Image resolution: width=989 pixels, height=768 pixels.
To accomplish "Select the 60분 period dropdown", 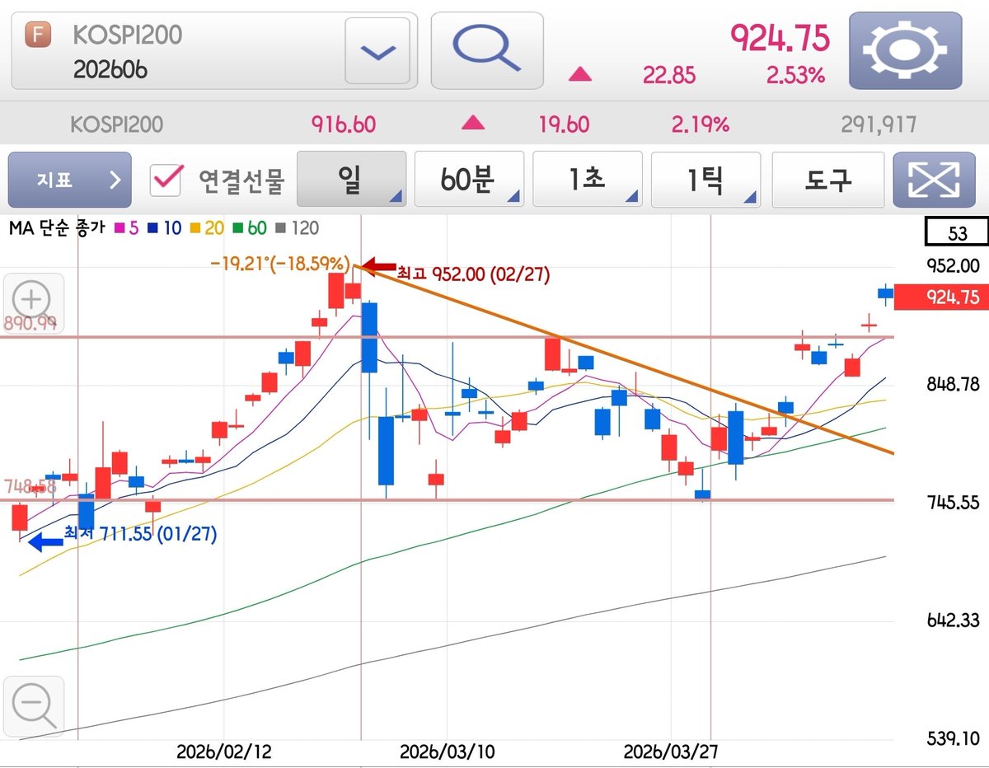I will pyautogui.click(x=469, y=180).
